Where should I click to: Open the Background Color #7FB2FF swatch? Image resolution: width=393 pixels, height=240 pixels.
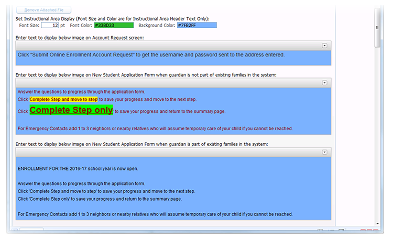click(x=196, y=25)
